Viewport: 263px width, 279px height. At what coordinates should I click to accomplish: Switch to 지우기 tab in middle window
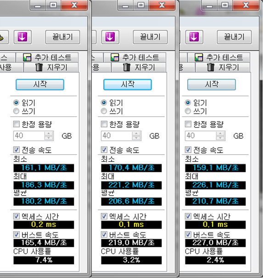pyautogui.click(x=139, y=67)
